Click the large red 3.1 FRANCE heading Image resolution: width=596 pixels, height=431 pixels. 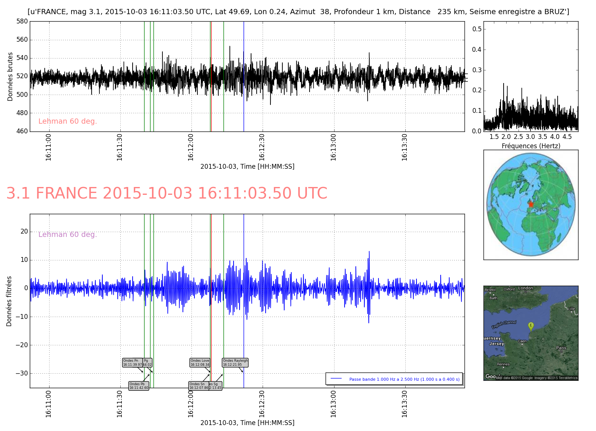coord(167,193)
